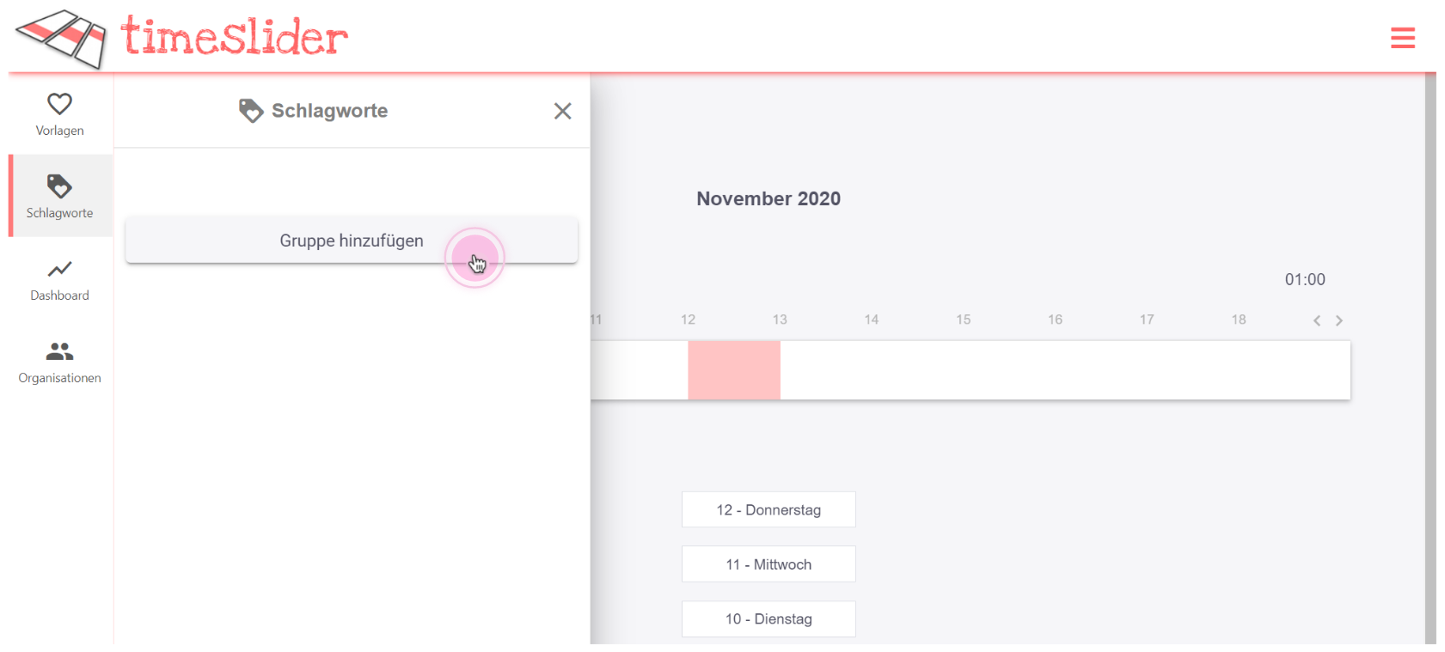Image resolution: width=1445 pixels, height=652 pixels.
Task: Select the Schlagworte tag icon in sidebar
Action: (59, 186)
